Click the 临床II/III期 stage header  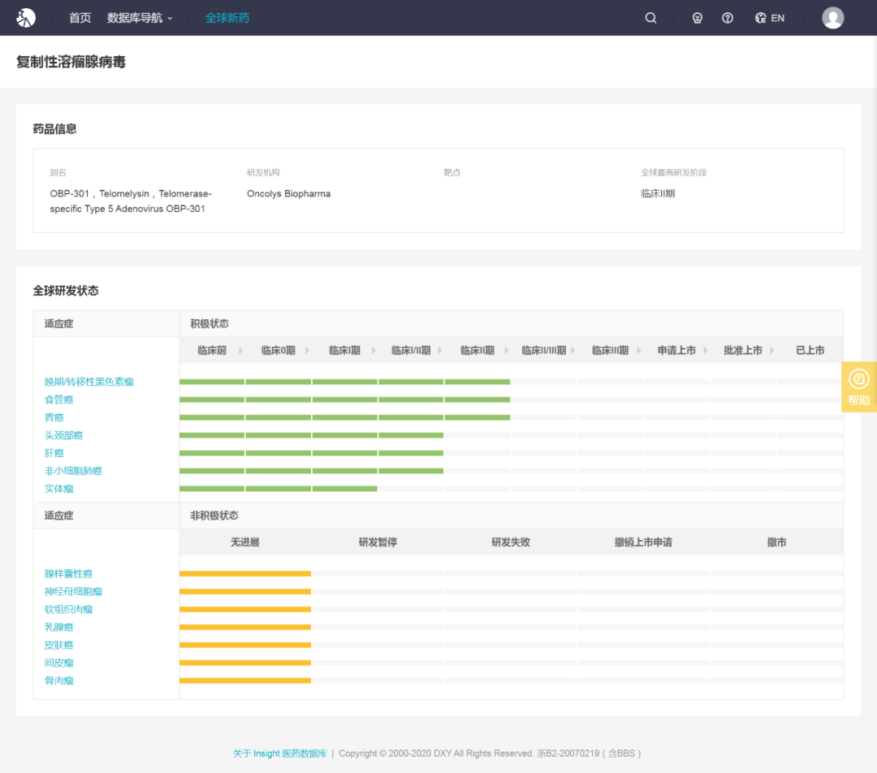coord(543,351)
